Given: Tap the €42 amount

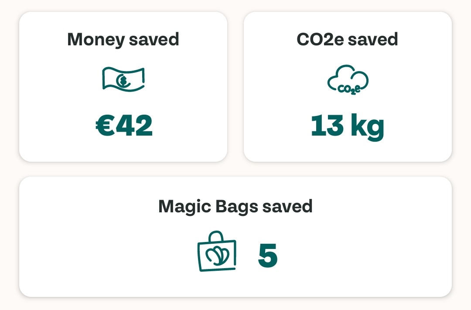Looking at the screenshot, I should pos(124,126).
